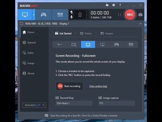Click the pause recording button

(119, 15)
